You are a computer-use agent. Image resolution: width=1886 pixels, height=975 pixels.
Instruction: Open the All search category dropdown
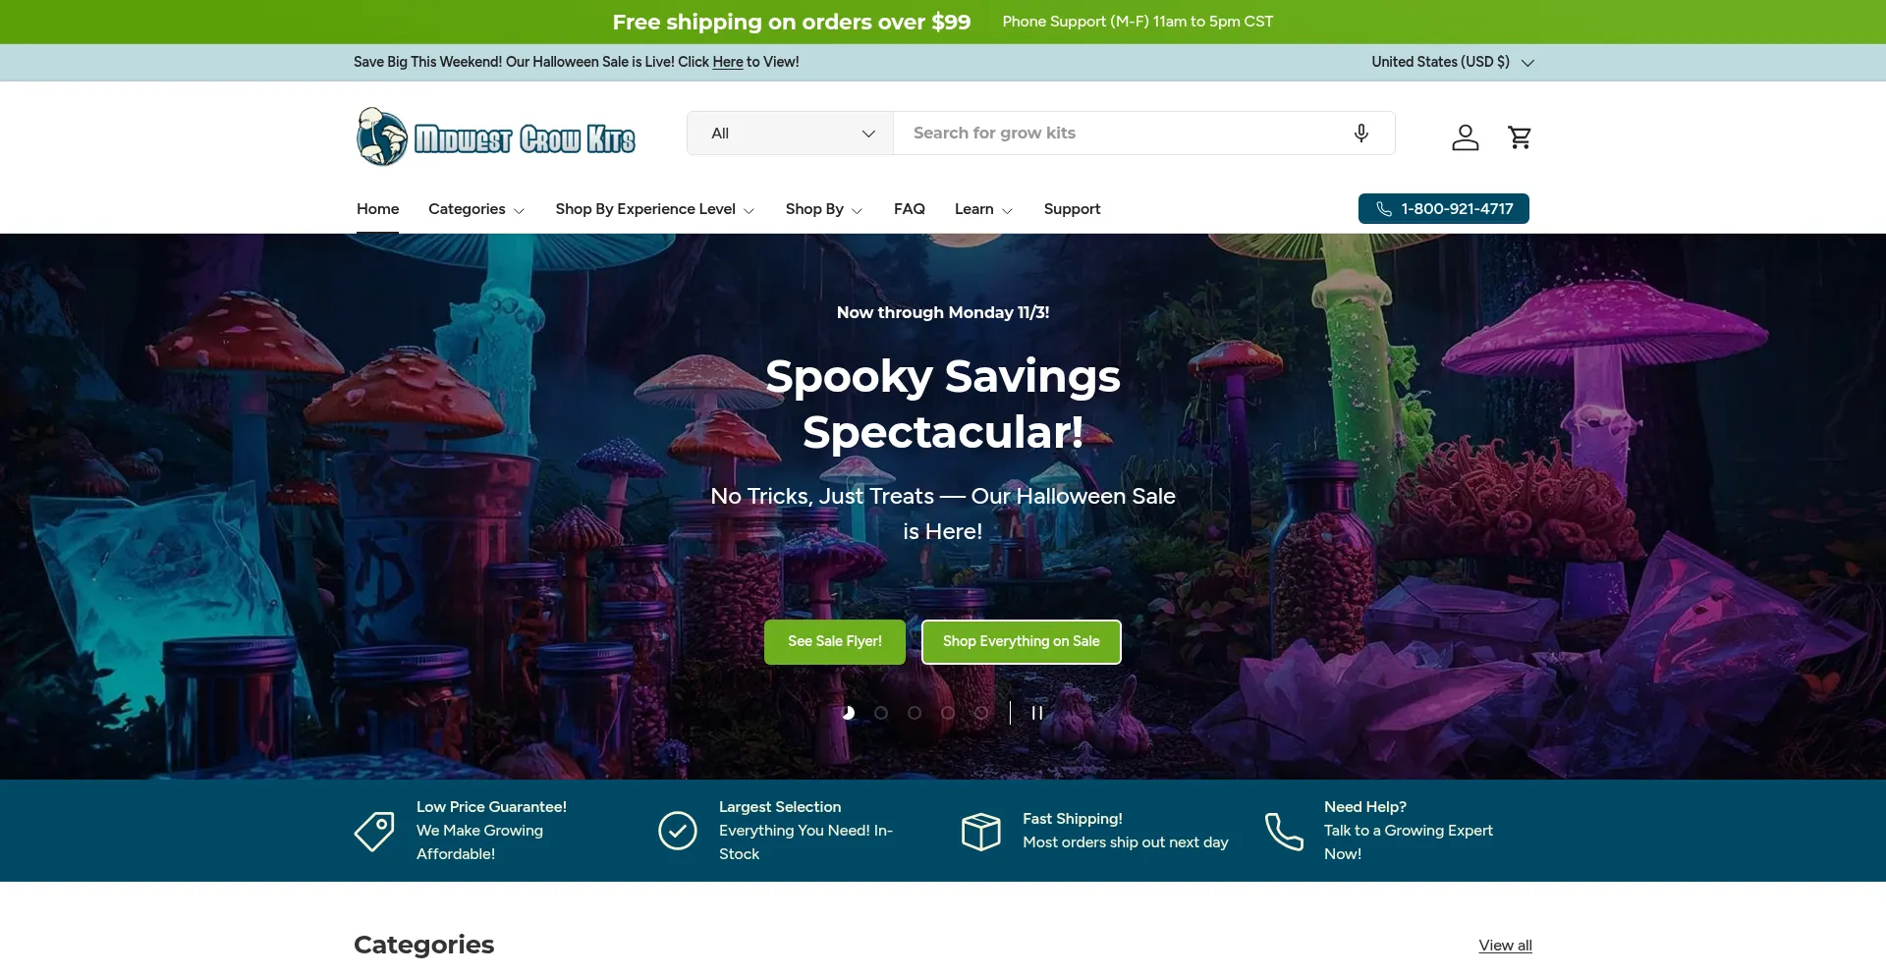pyautogui.click(x=791, y=134)
